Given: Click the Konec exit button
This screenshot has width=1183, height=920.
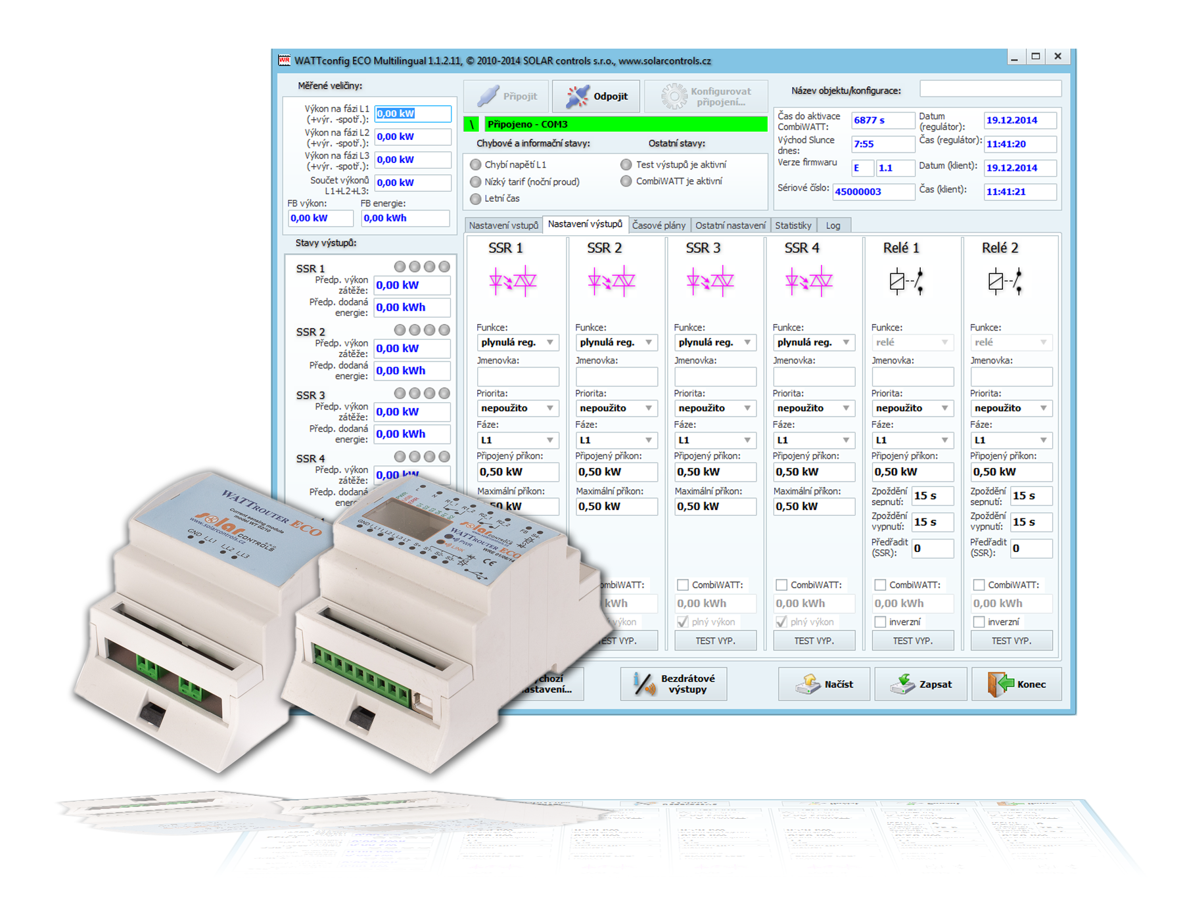Looking at the screenshot, I should click(x=1017, y=684).
